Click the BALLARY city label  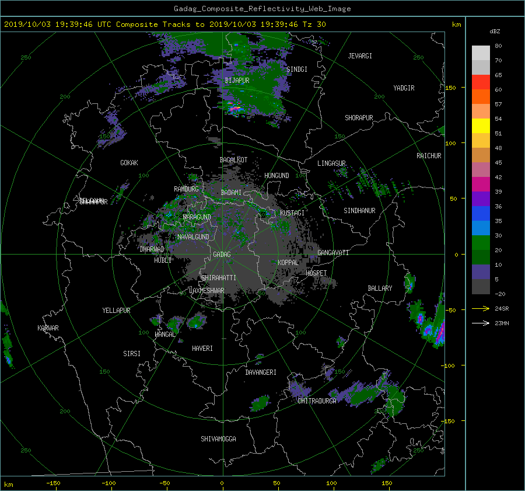(x=380, y=288)
